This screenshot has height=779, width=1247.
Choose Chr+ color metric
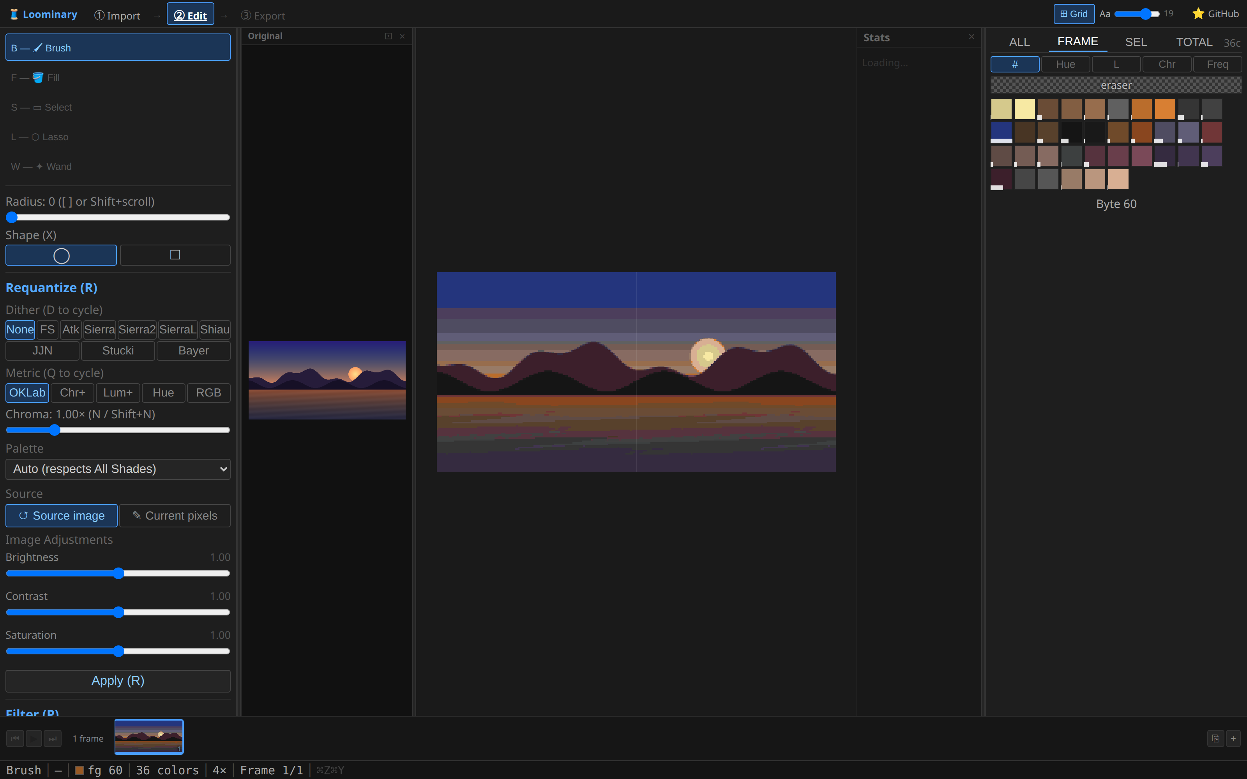(72, 393)
